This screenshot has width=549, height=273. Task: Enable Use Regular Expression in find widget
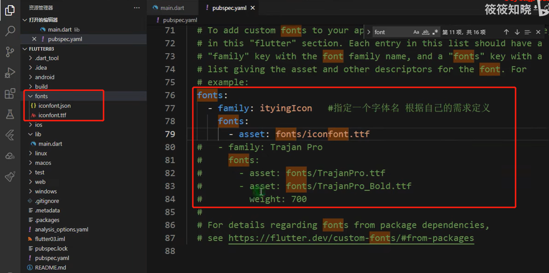pos(435,32)
